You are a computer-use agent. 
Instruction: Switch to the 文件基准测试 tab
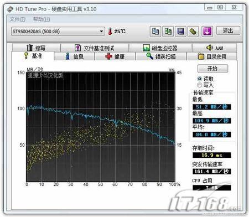95,48
